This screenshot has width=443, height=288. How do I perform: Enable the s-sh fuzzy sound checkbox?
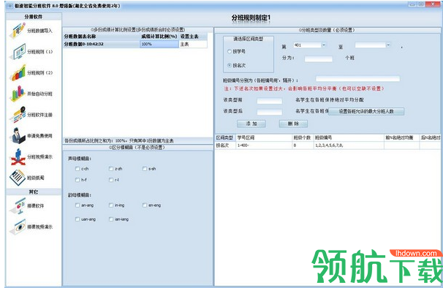coord(145,169)
